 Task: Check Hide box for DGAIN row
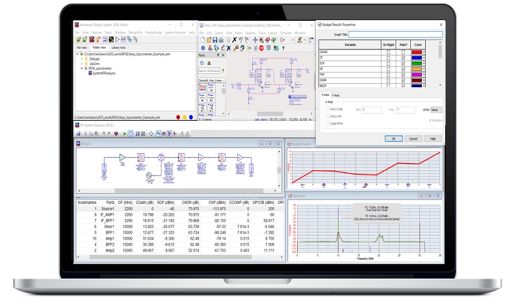[x=403, y=52]
